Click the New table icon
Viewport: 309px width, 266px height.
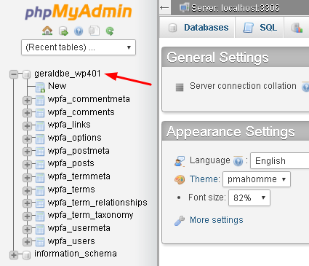(x=40, y=87)
